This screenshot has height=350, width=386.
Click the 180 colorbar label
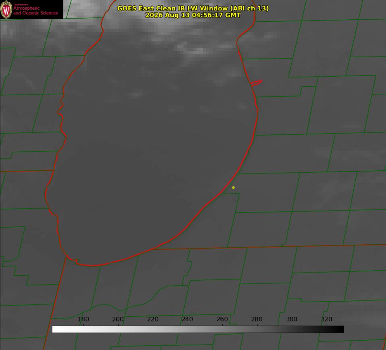click(x=83, y=319)
